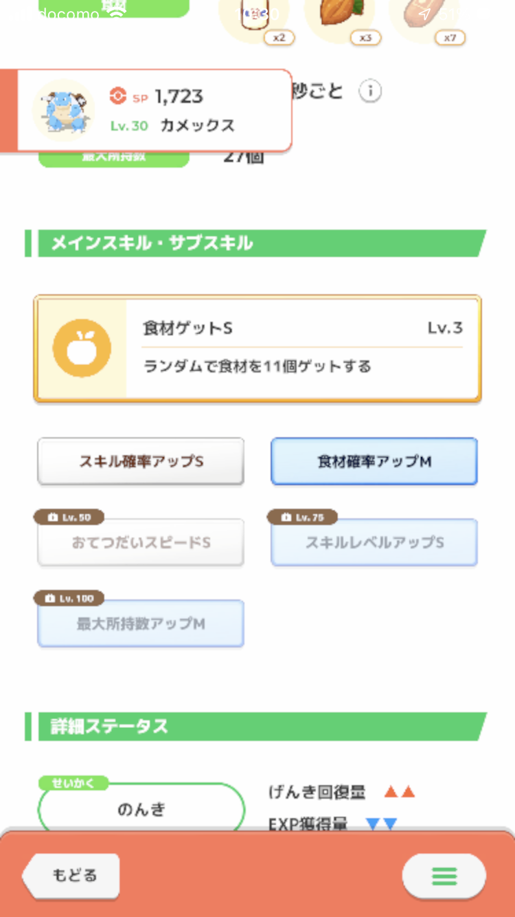Tap the orange apple skill icon
The width and height of the screenshot is (515, 917).
[82, 349]
